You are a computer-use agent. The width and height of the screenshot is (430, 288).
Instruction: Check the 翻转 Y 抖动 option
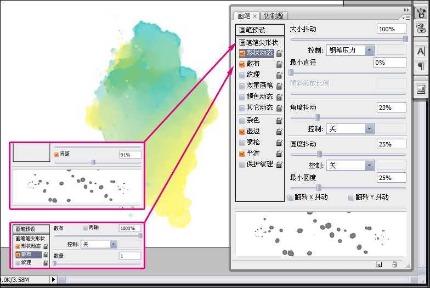351,197
